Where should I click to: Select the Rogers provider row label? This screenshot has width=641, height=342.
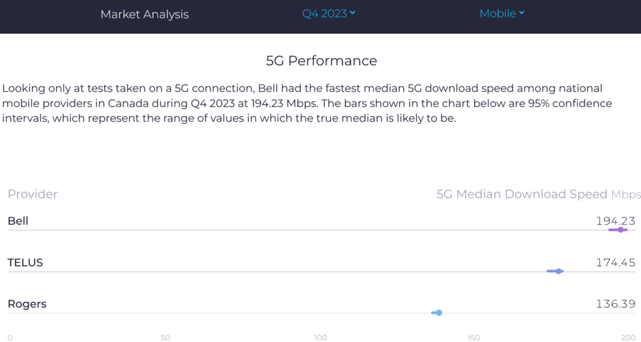tap(27, 304)
